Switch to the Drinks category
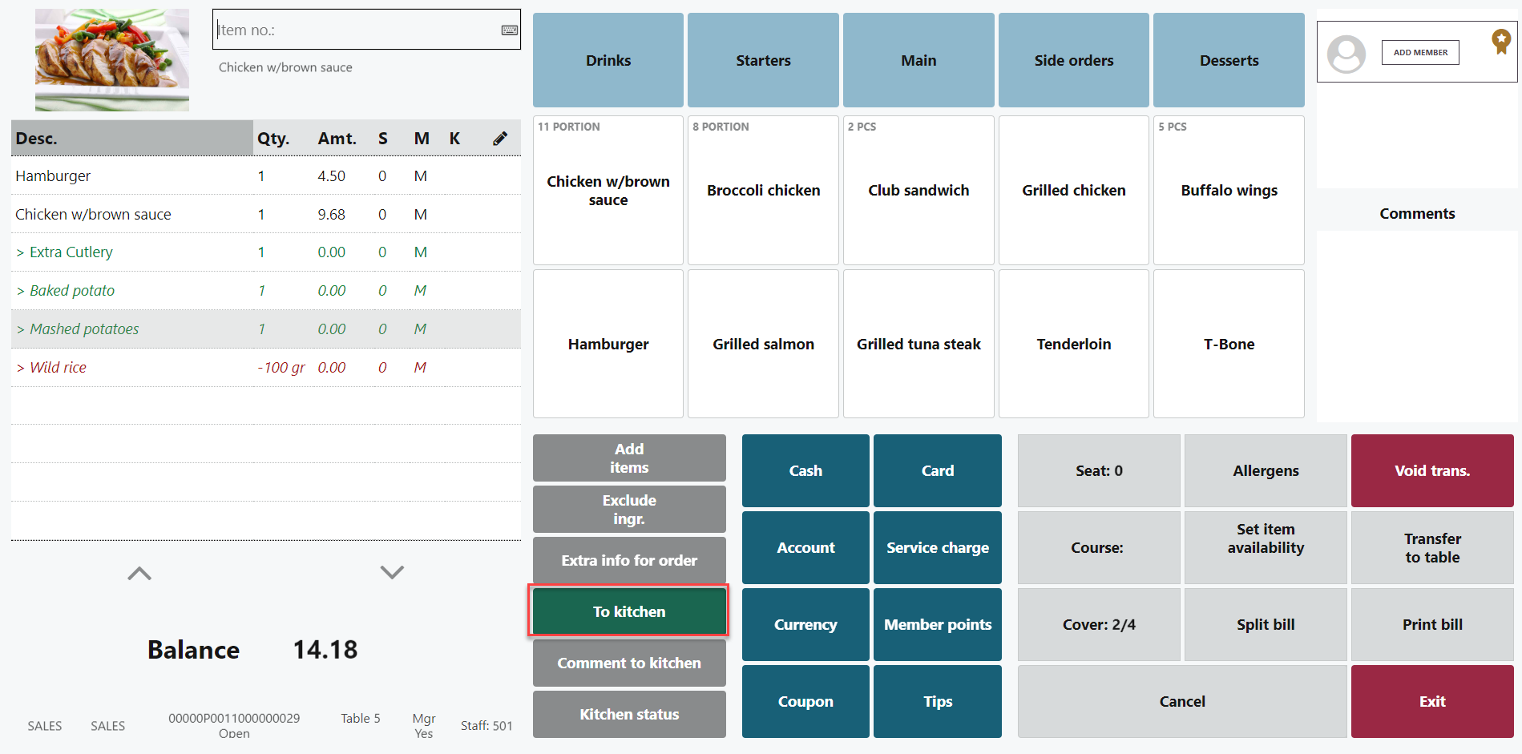 608,60
